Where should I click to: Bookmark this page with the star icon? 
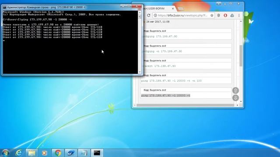tap(212, 16)
